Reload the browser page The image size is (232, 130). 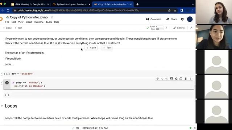tap(8, 10)
